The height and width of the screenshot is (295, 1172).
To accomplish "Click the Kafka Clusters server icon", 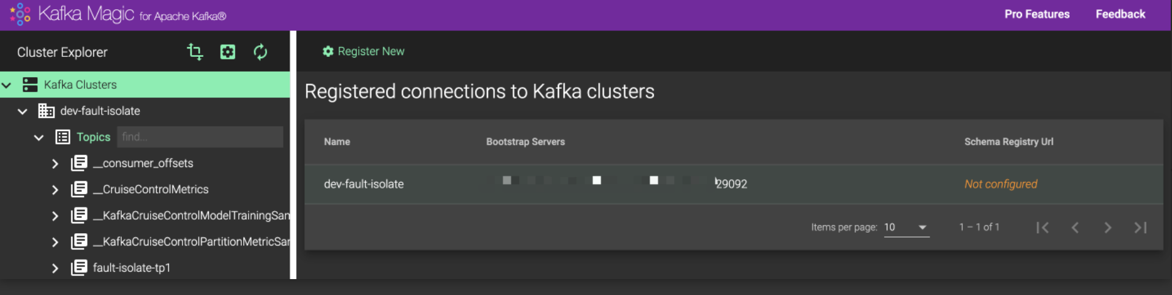I will coord(30,84).
